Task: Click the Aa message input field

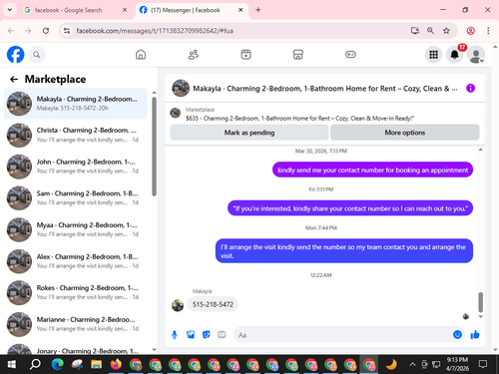Action: point(342,335)
